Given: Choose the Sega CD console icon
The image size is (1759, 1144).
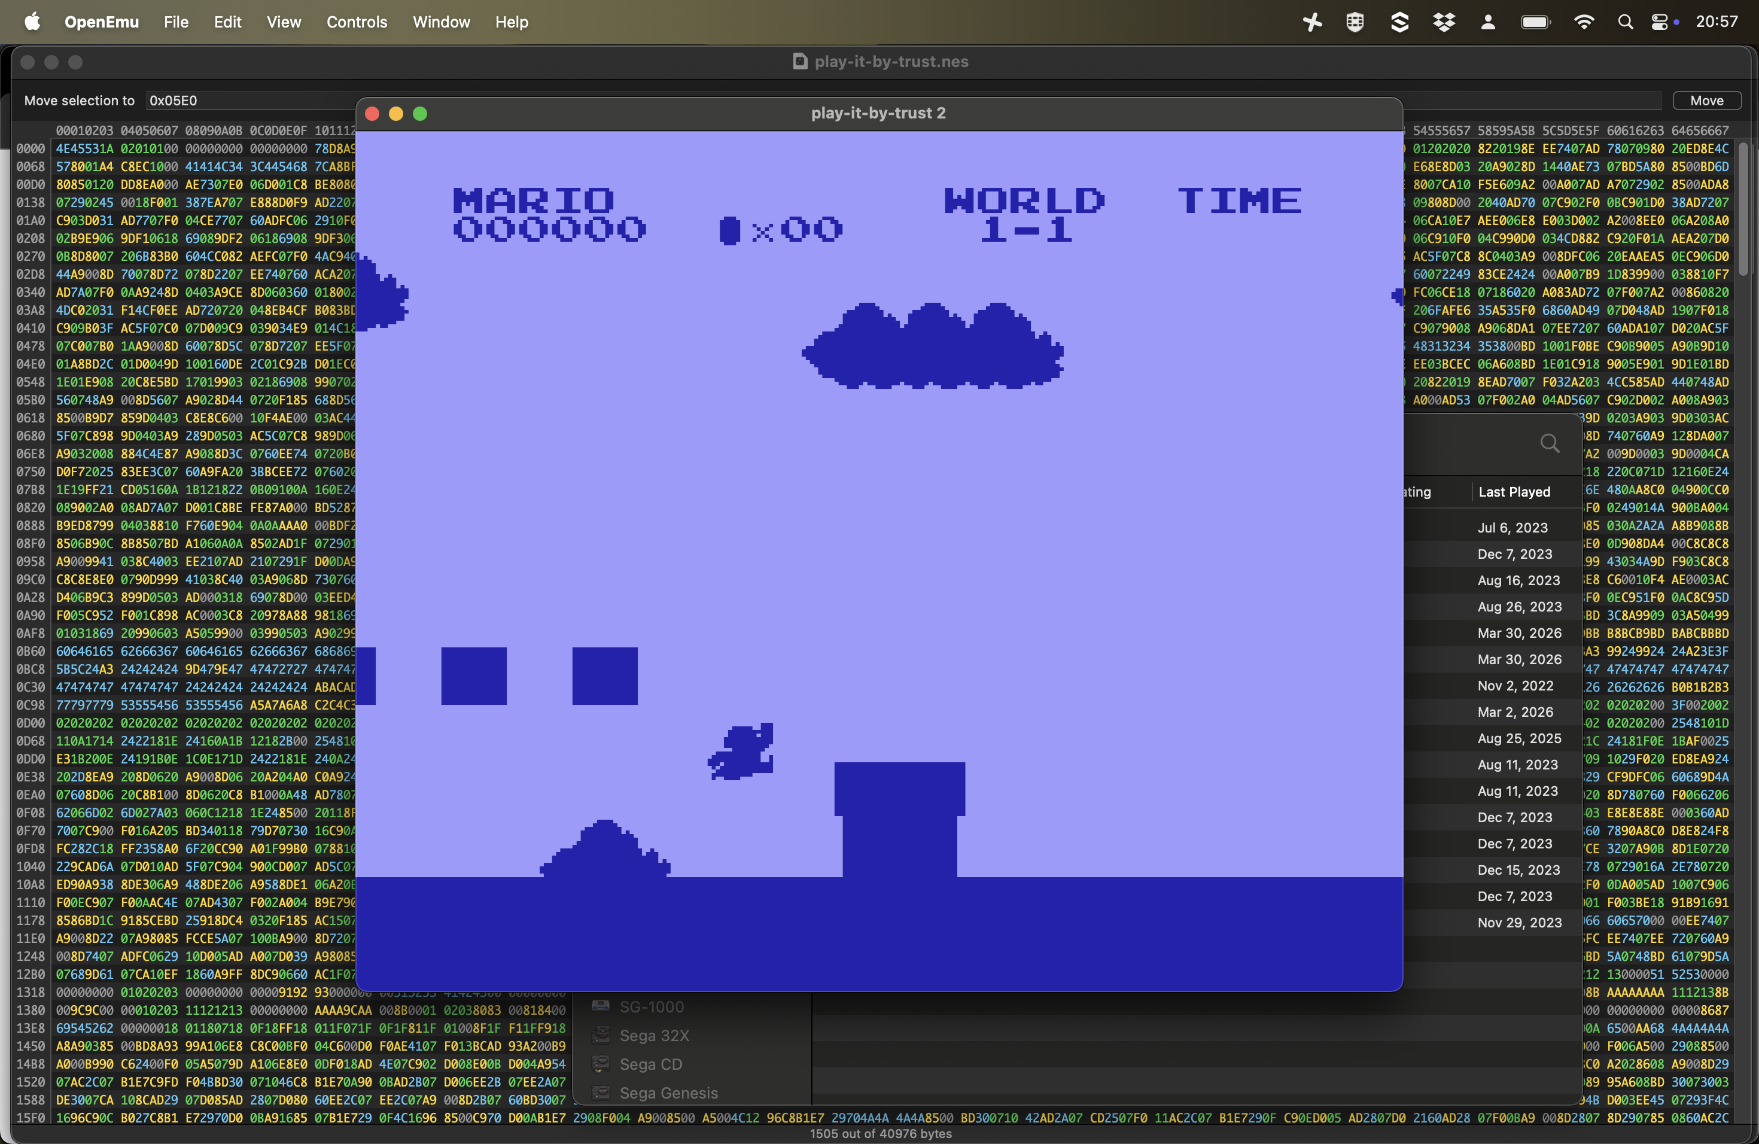Looking at the screenshot, I should pos(601,1063).
